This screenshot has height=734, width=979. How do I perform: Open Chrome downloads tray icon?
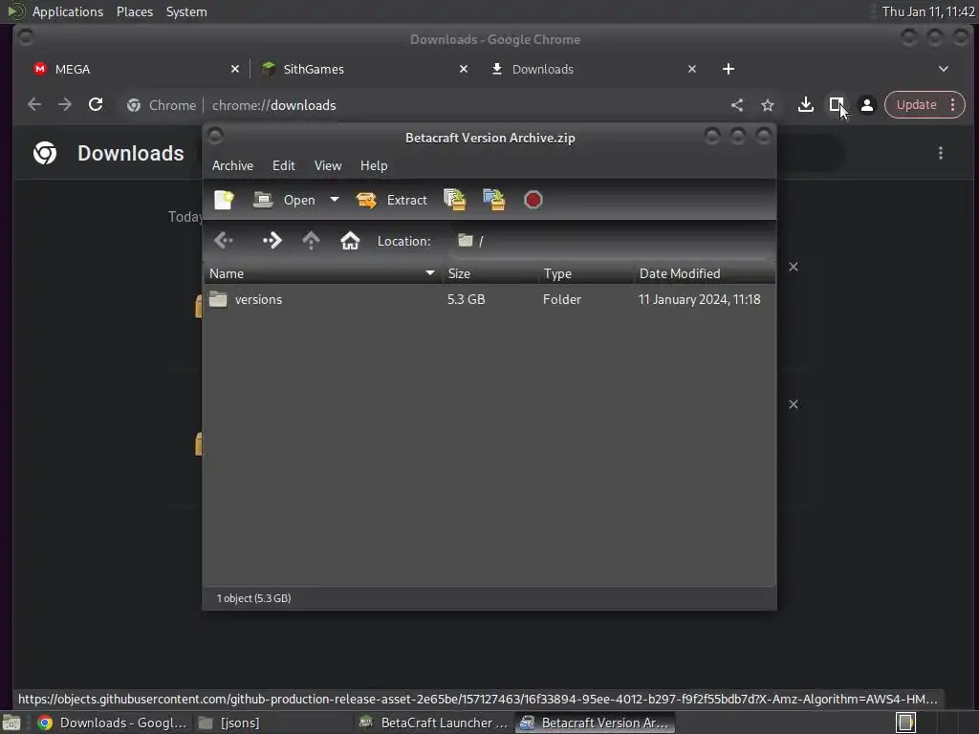[806, 105]
